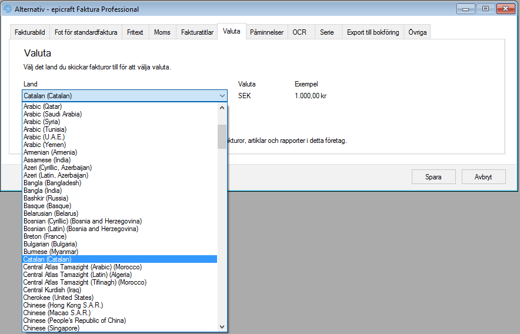
Task: Select Bosnian (Cyrillic) (Bosnia and Herzegovina)
Action: pyautogui.click(x=120, y=221)
